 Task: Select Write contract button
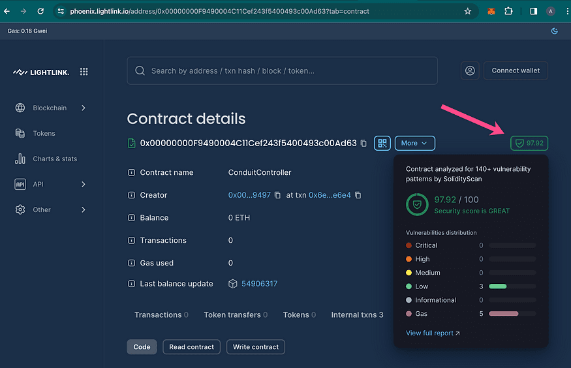coord(256,347)
